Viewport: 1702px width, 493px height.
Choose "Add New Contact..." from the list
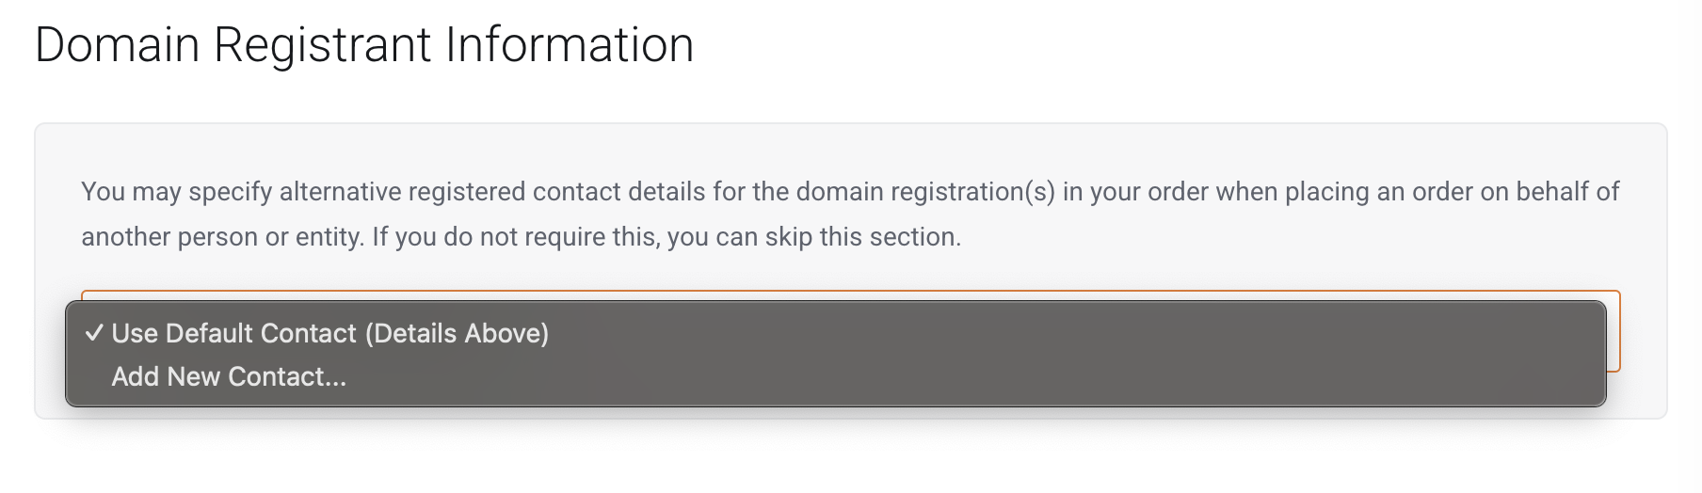point(229,377)
